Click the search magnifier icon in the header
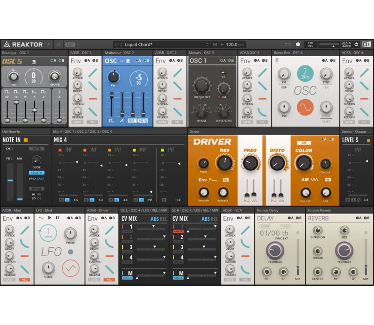 pos(58,44)
